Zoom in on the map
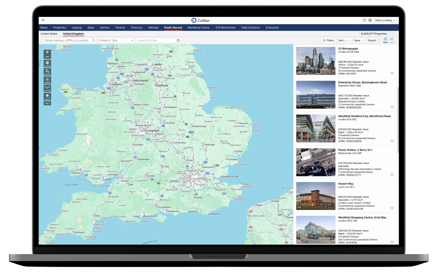The height and width of the screenshot is (279, 438). point(47,52)
